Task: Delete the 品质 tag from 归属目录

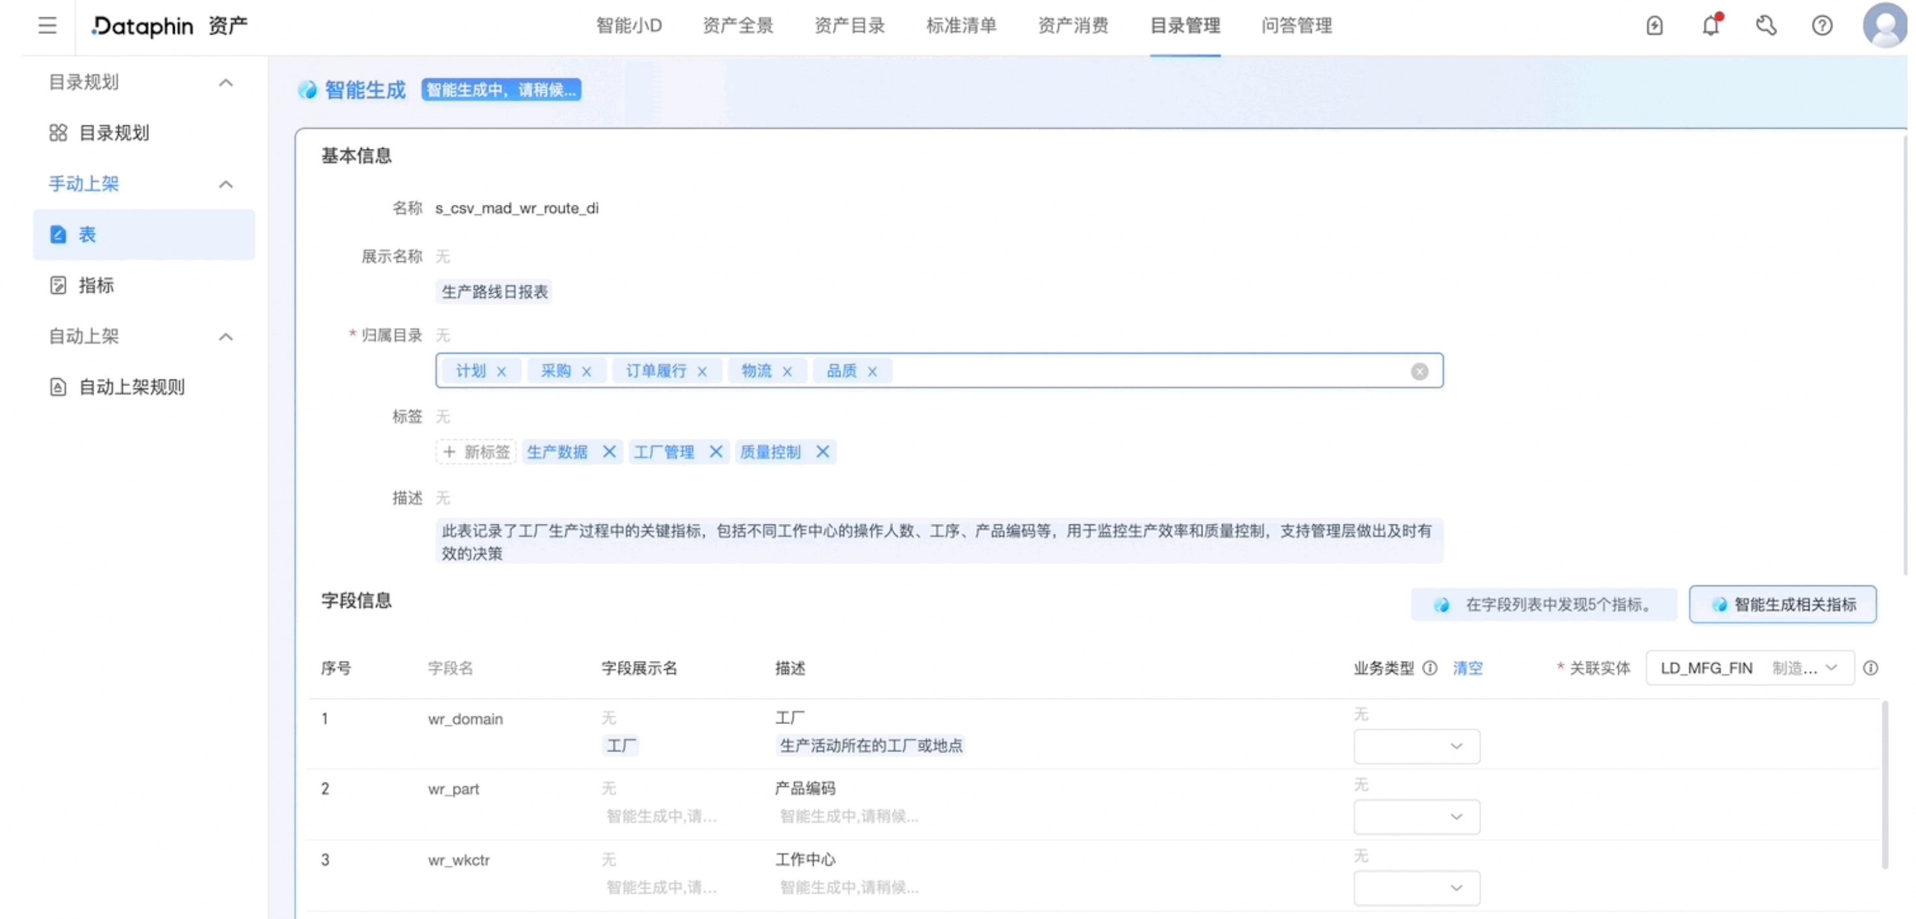Action: click(x=874, y=370)
